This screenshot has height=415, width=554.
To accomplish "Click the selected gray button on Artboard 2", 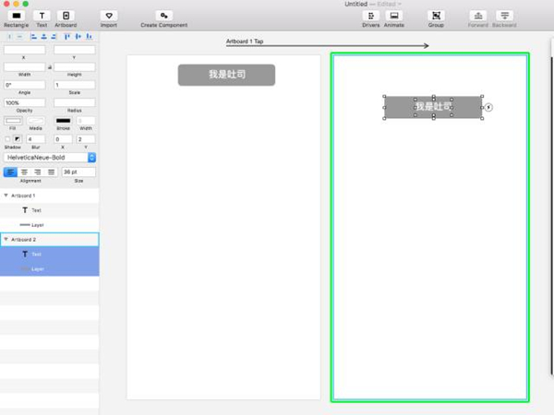I will pos(433,107).
